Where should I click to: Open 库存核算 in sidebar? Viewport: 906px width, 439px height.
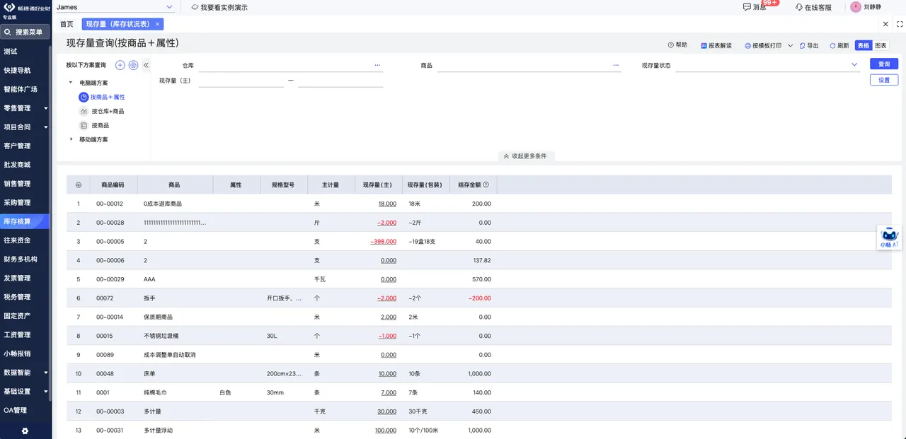[25, 221]
